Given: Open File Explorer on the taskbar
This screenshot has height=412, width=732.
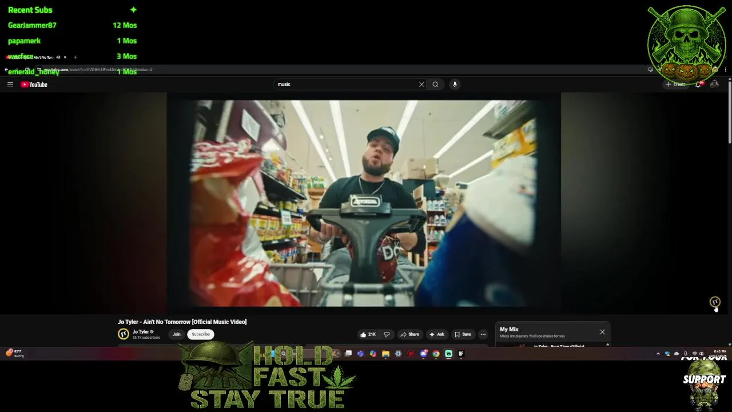Looking at the screenshot, I should 385,354.
